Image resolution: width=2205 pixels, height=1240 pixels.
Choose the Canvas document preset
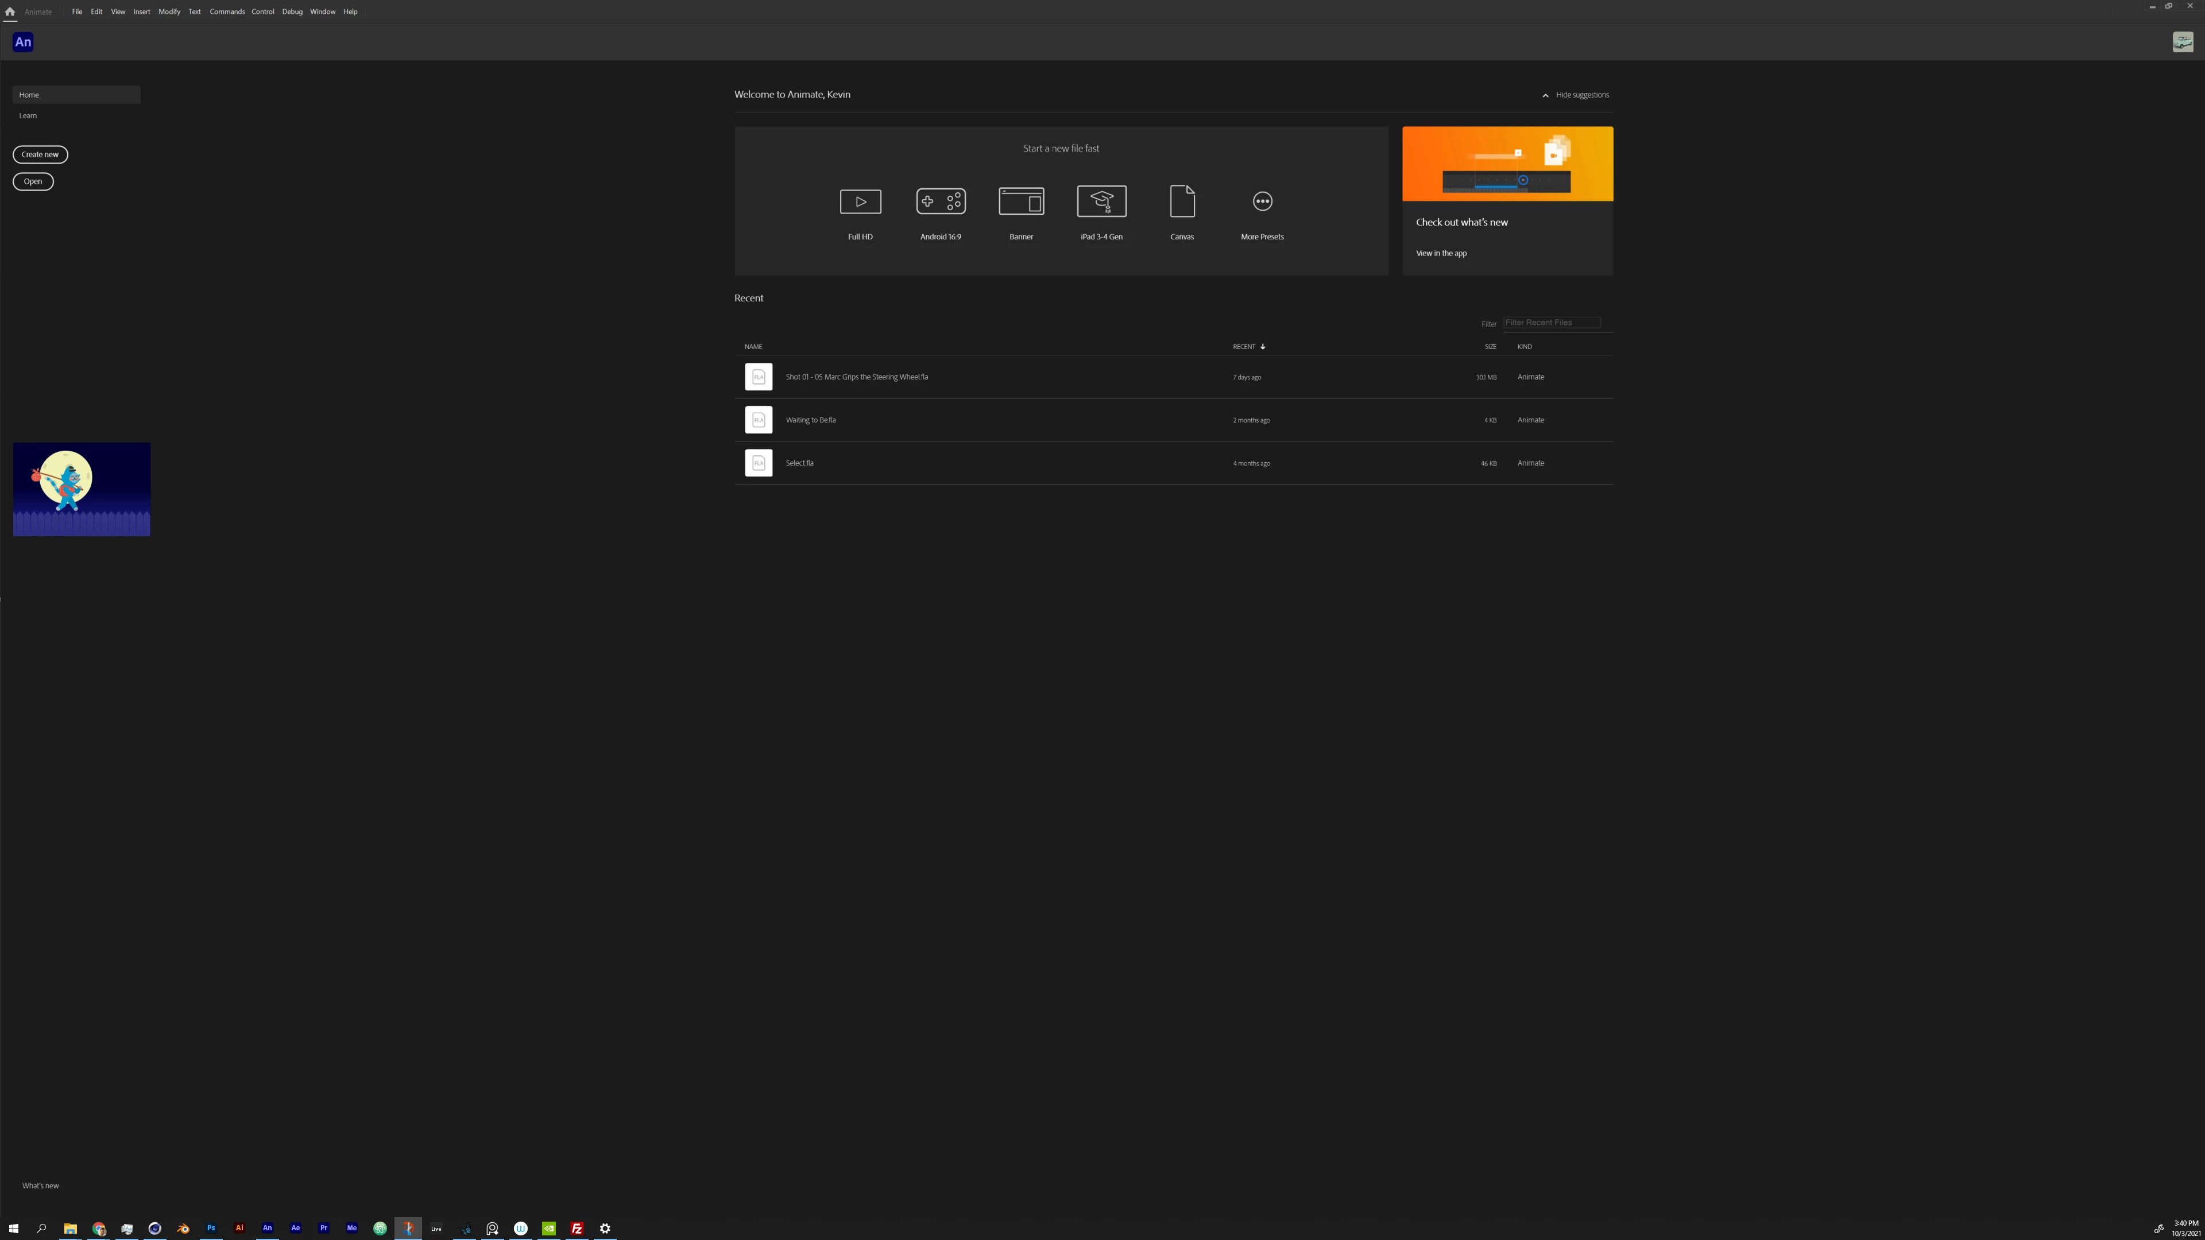coord(1182,201)
